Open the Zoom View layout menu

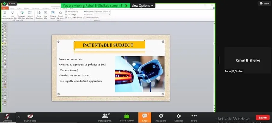tap(264, 3)
